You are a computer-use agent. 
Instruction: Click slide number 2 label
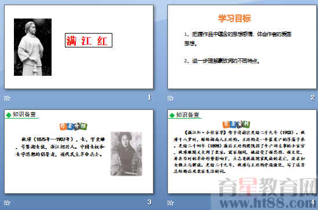point(313,97)
